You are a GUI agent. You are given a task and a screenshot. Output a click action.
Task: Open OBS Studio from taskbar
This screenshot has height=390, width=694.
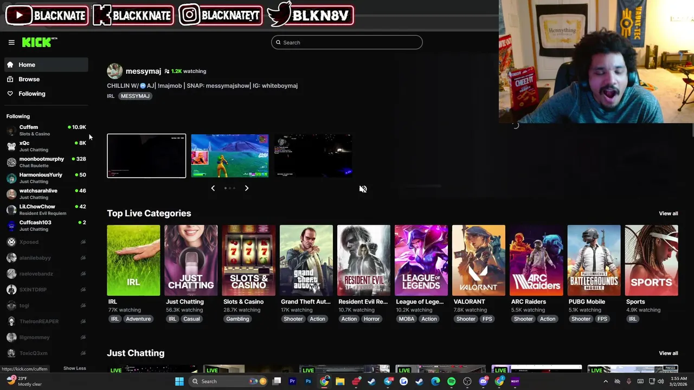click(x=467, y=381)
